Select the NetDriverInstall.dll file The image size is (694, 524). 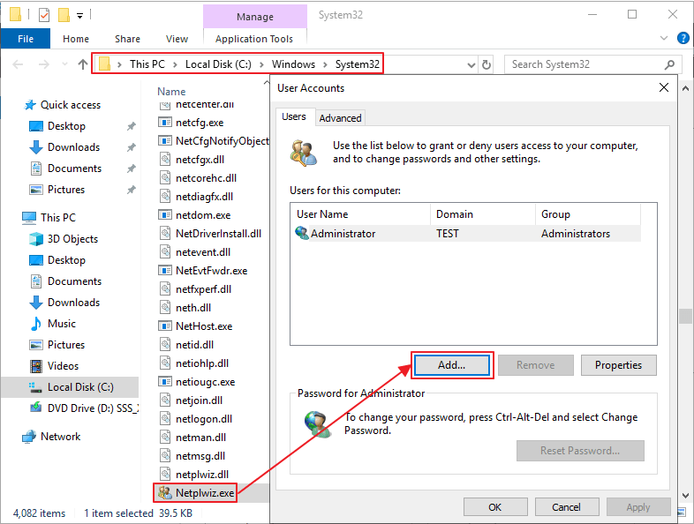click(x=218, y=234)
